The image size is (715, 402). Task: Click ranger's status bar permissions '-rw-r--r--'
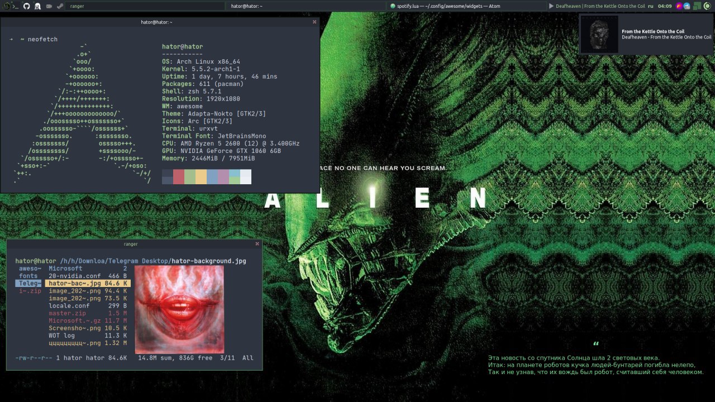34,358
